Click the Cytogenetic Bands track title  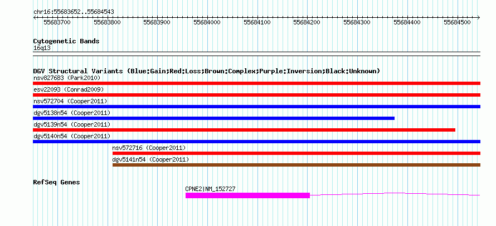(66, 41)
